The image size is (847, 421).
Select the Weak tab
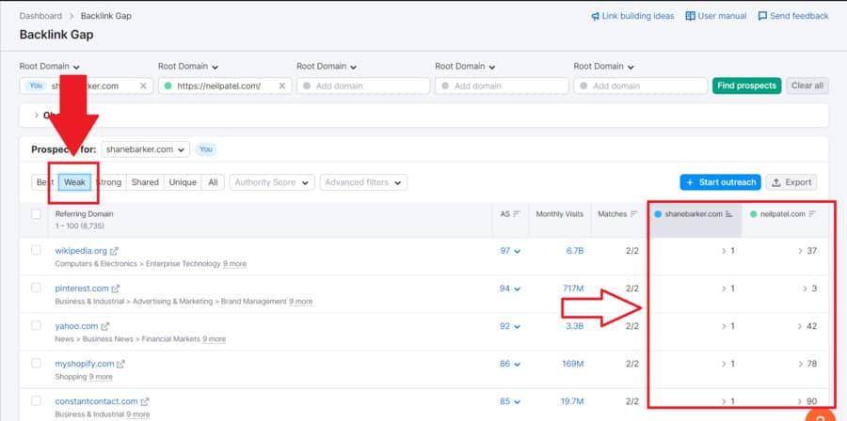(74, 182)
